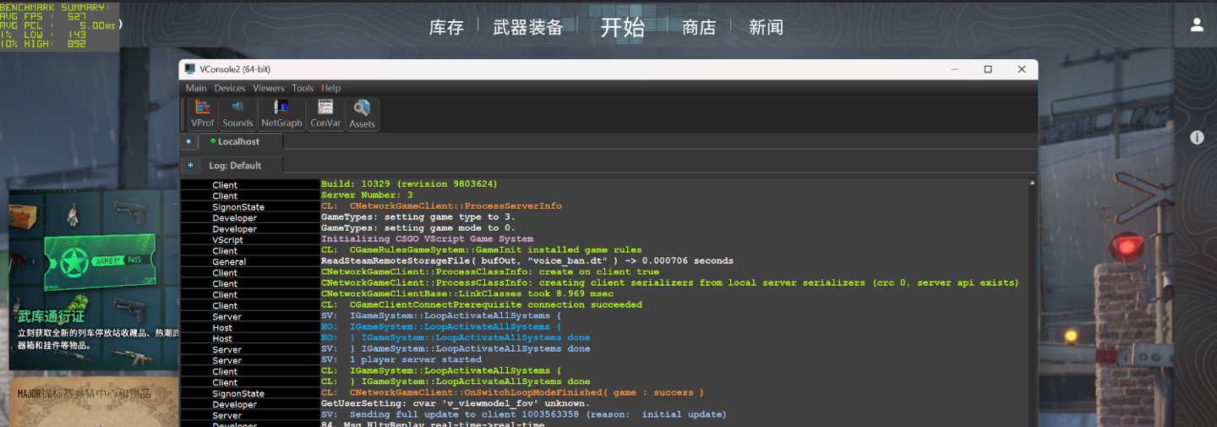This screenshot has width=1217, height=427.
Task: Select the Localhost connection tab
Action: 238,141
